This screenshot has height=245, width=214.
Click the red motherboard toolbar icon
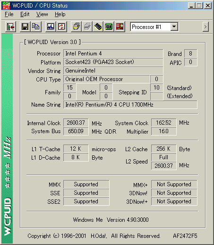(120, 27)
